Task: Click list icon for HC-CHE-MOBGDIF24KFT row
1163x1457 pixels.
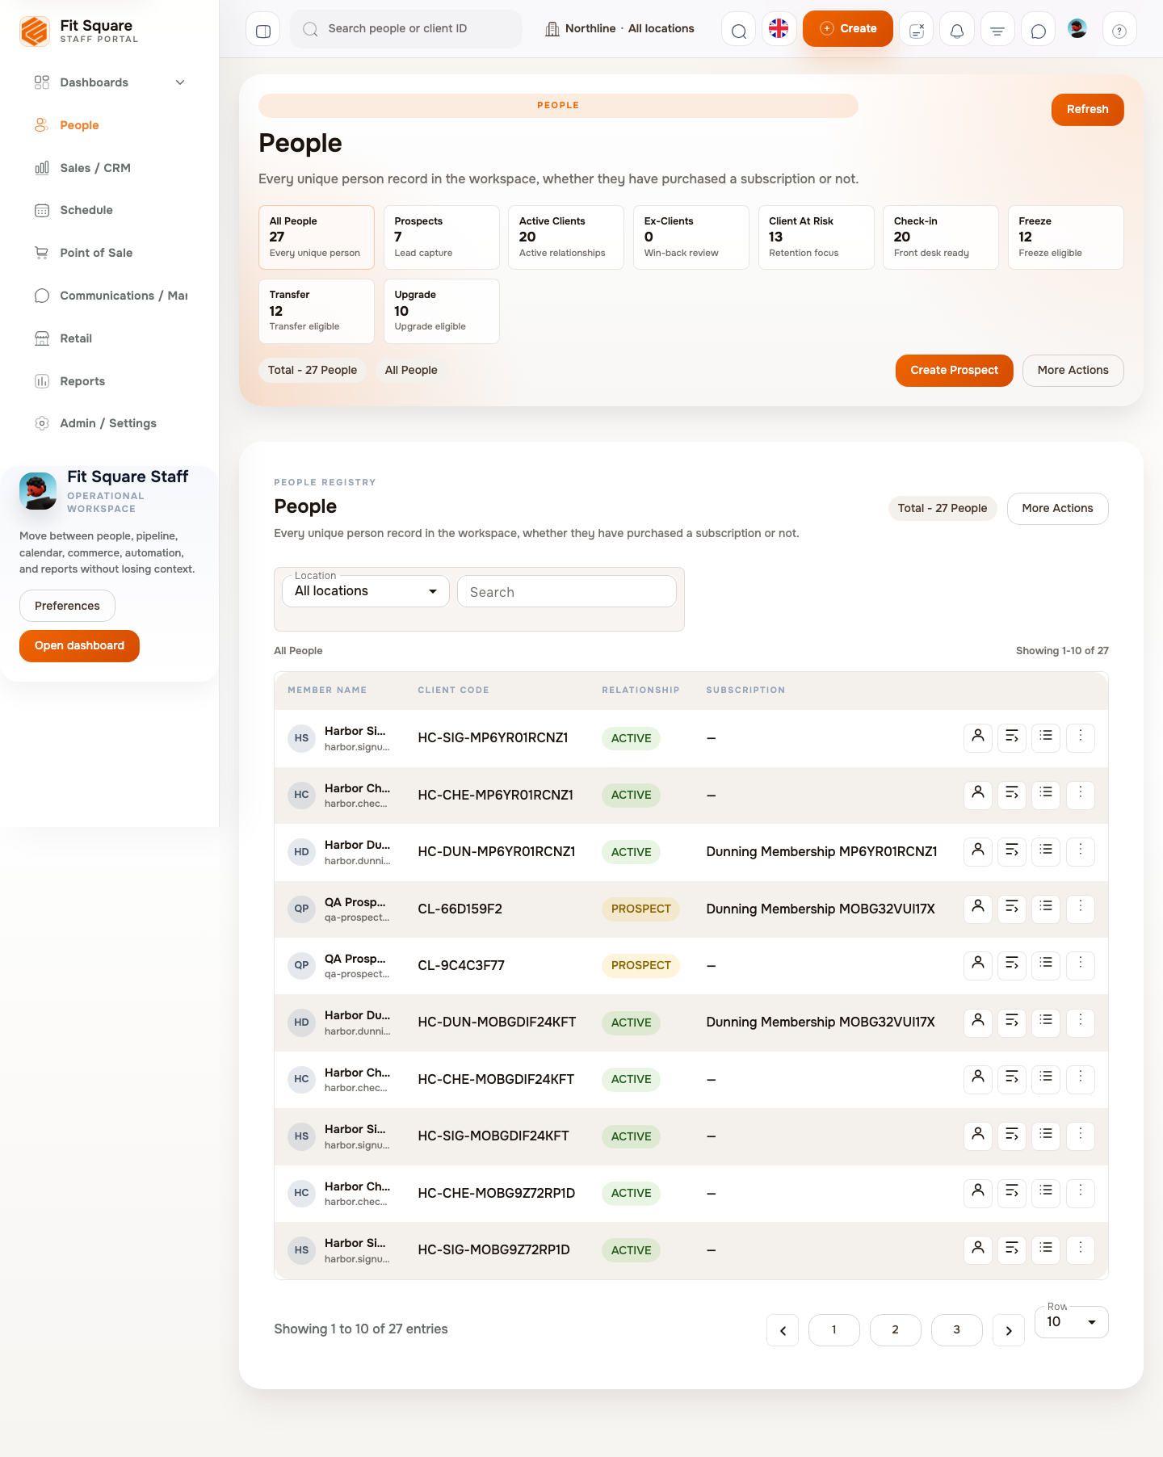Action: (x=1046, y=1078)
